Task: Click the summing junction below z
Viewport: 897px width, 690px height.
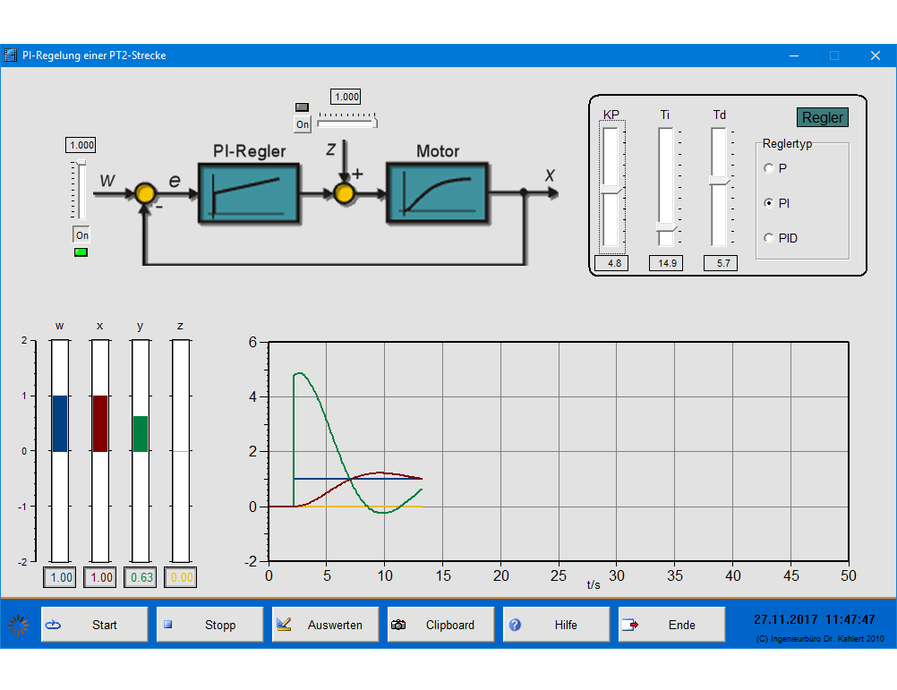Action: coord(344,193)
